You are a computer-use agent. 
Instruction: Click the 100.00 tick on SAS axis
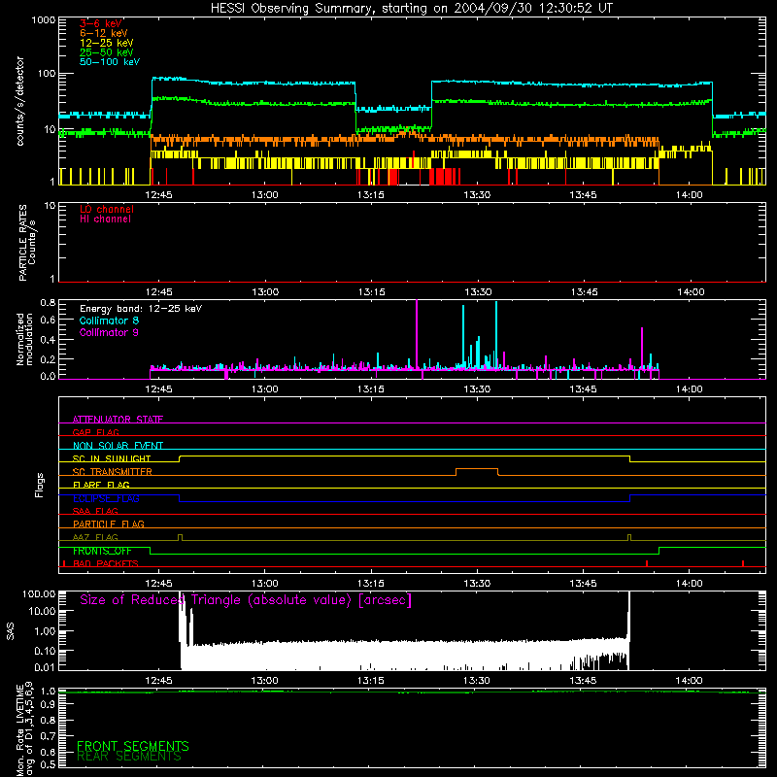[x=39, y=594]
